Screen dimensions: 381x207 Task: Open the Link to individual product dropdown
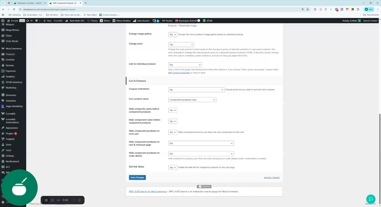point(185,65)
